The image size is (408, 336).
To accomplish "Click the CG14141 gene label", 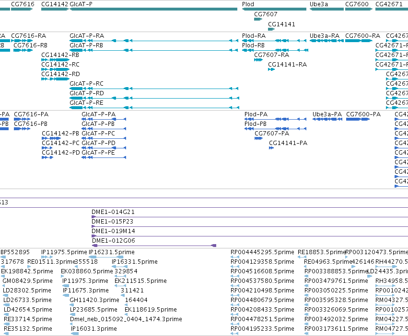I will coord(281,24).
